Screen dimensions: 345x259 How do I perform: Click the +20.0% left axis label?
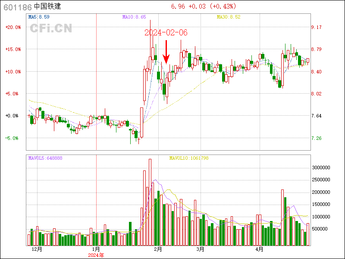(13, 27)
